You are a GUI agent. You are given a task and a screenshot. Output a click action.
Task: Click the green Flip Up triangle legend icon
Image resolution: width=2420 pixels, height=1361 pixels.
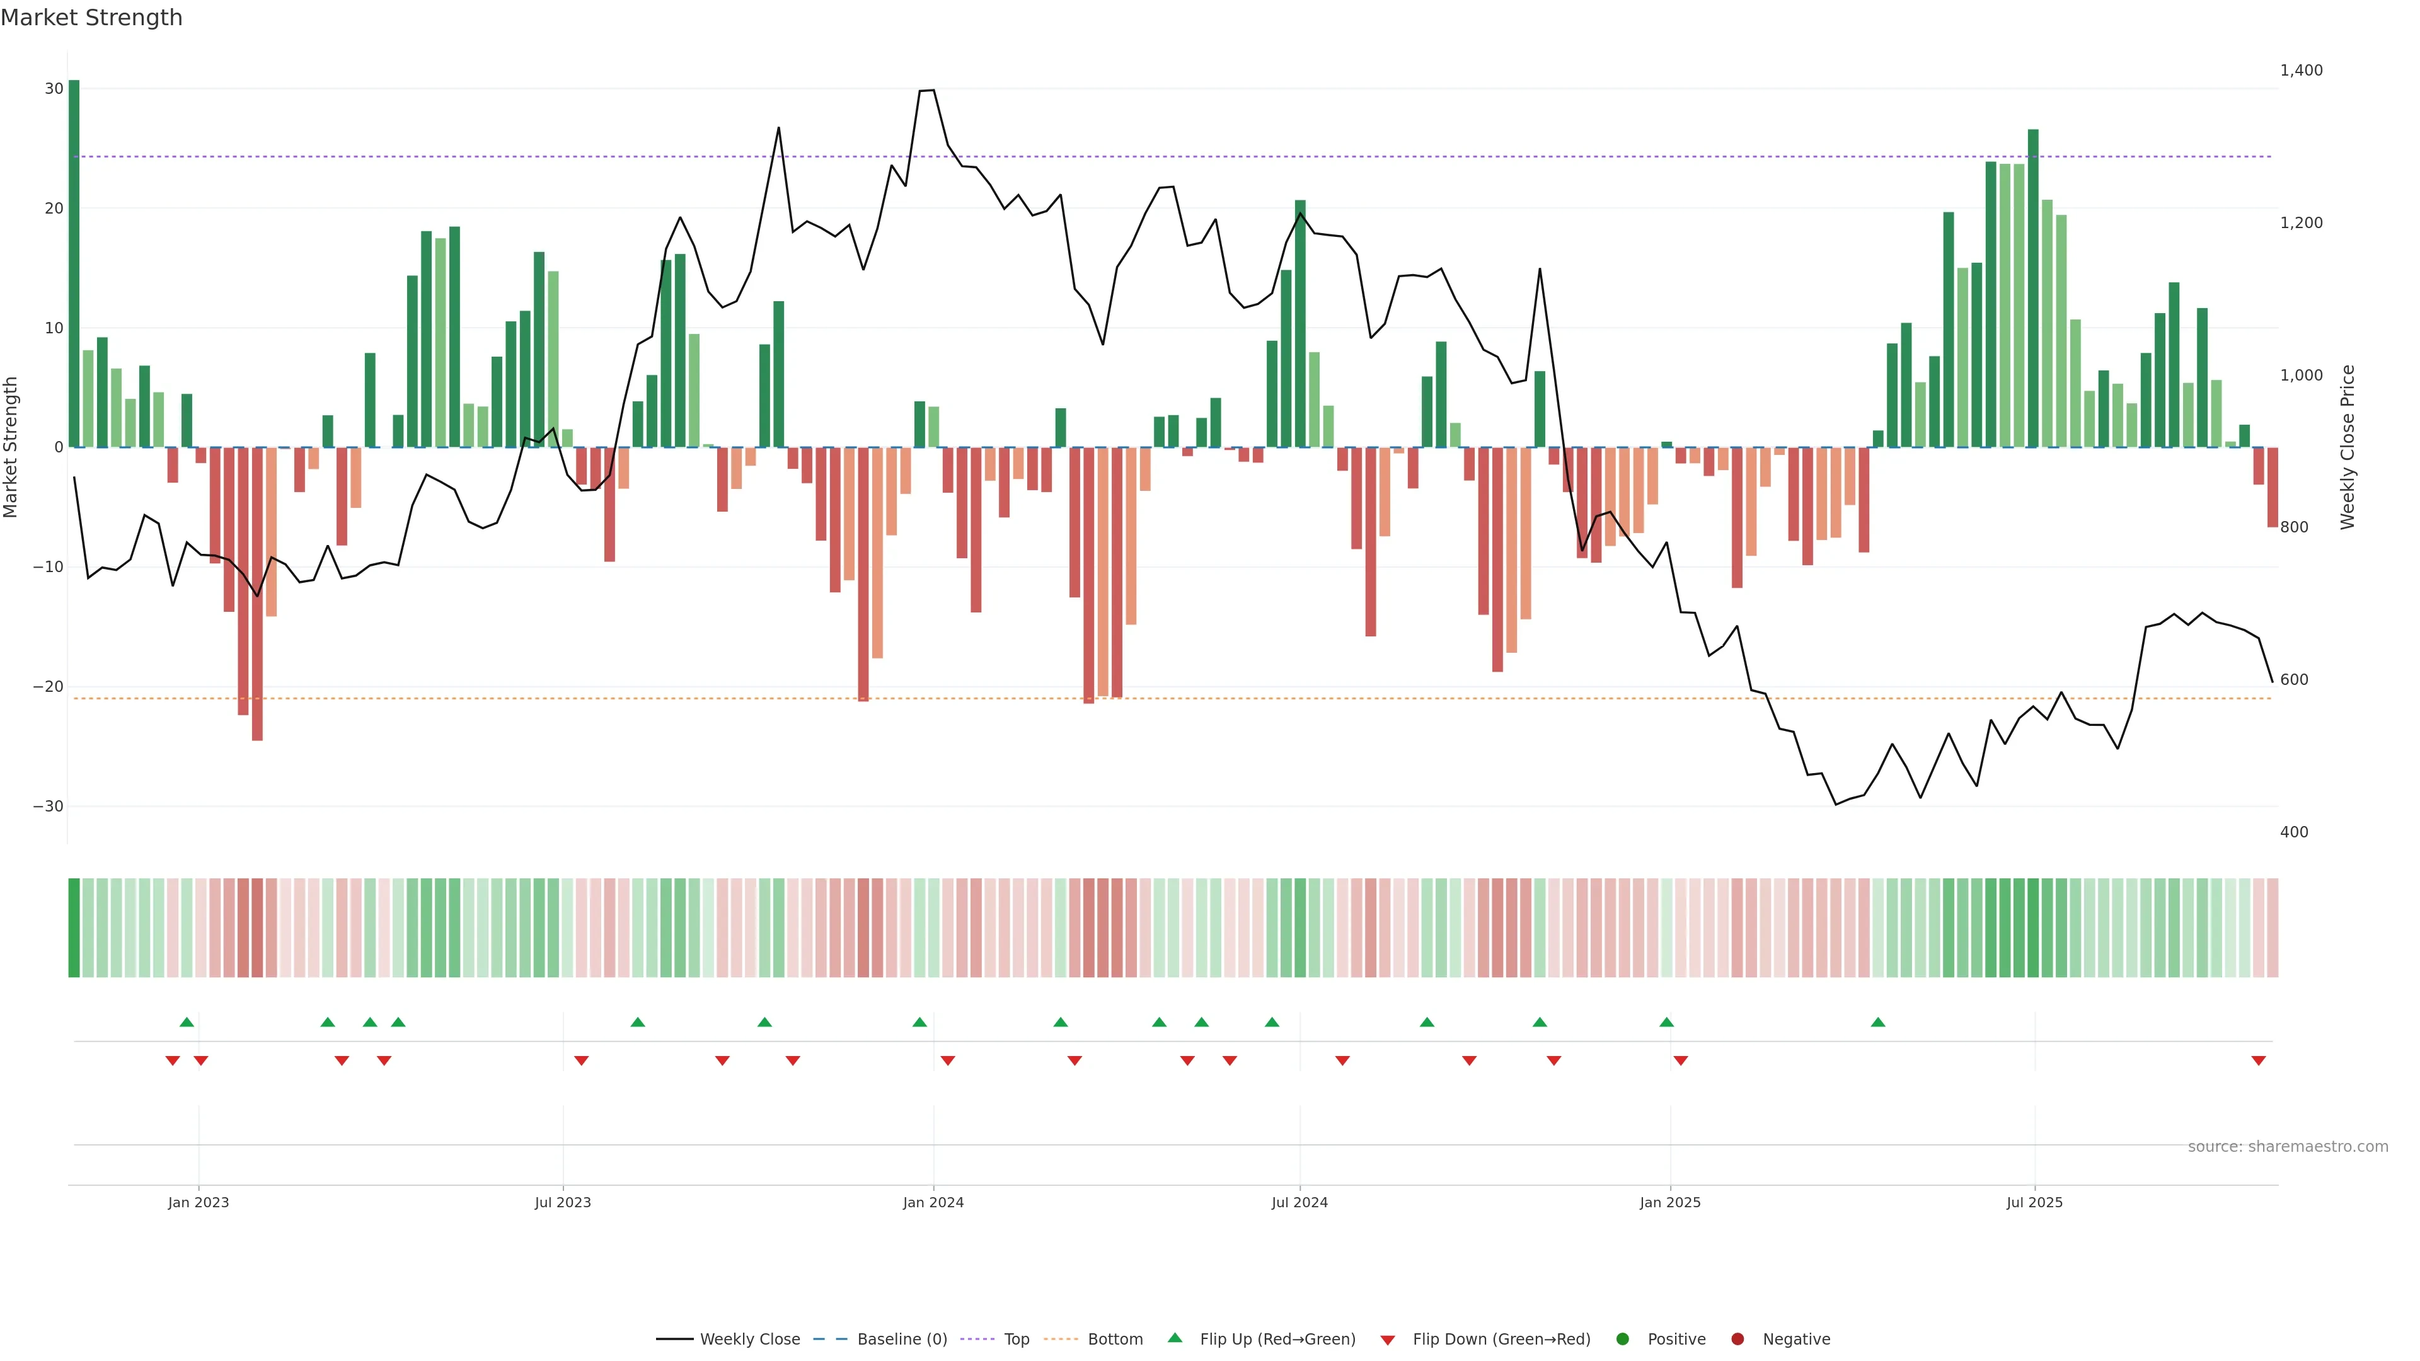1174,1338
